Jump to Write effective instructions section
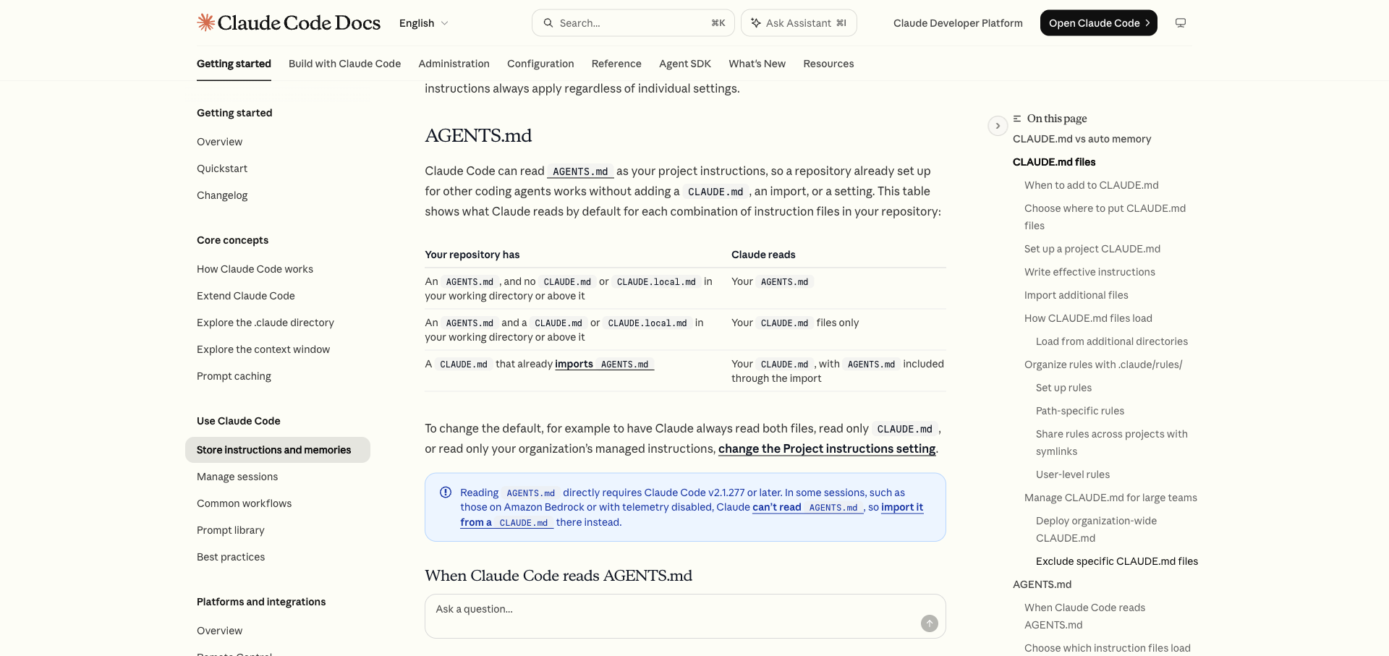 pos(1089,272)
